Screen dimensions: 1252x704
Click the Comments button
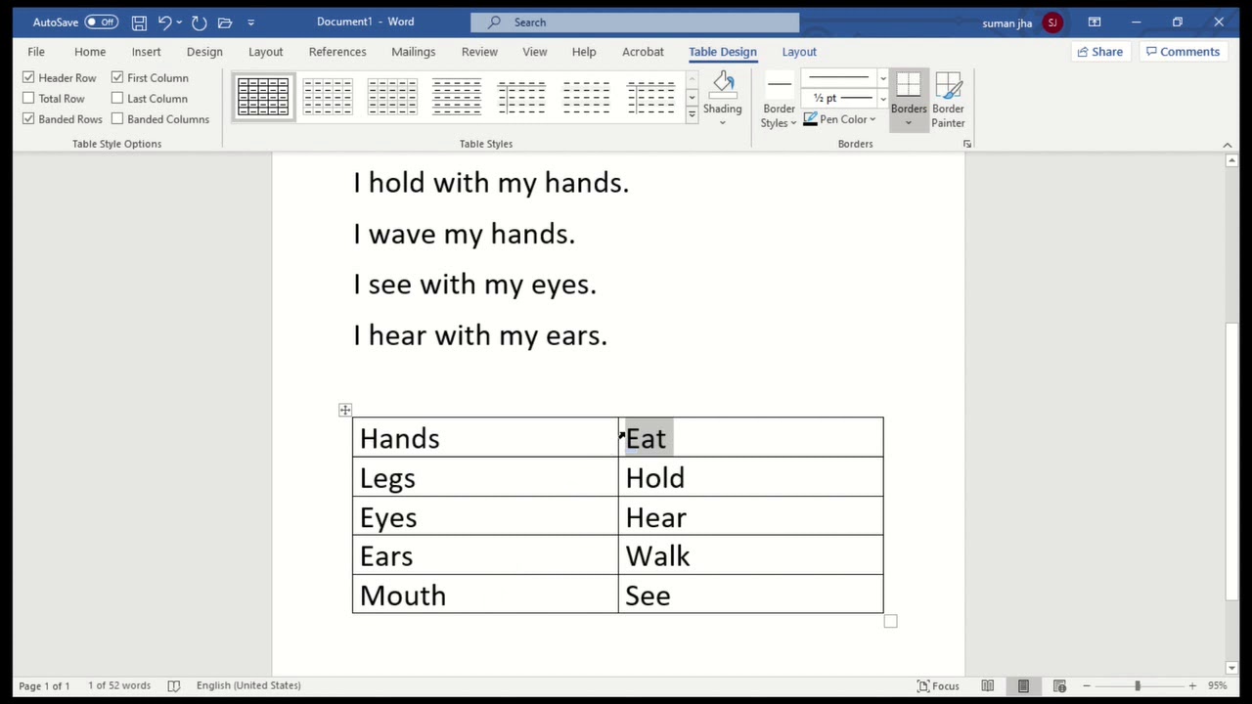(x=1184, y=52)
